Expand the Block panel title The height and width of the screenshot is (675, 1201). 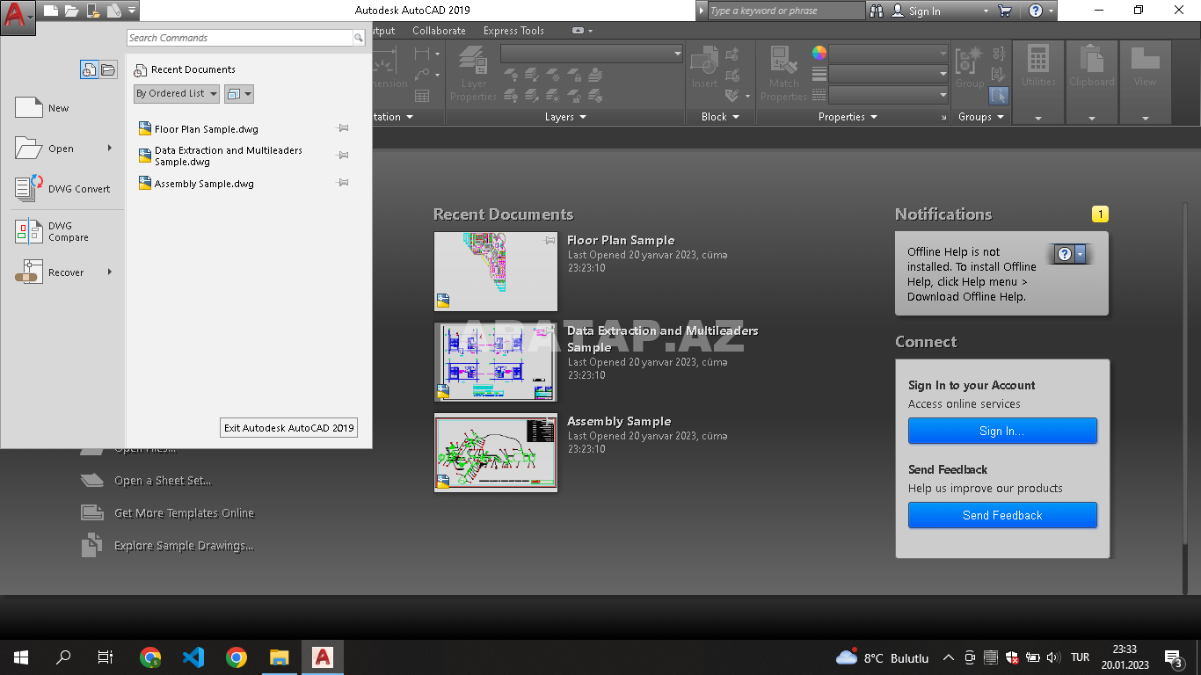720,117
